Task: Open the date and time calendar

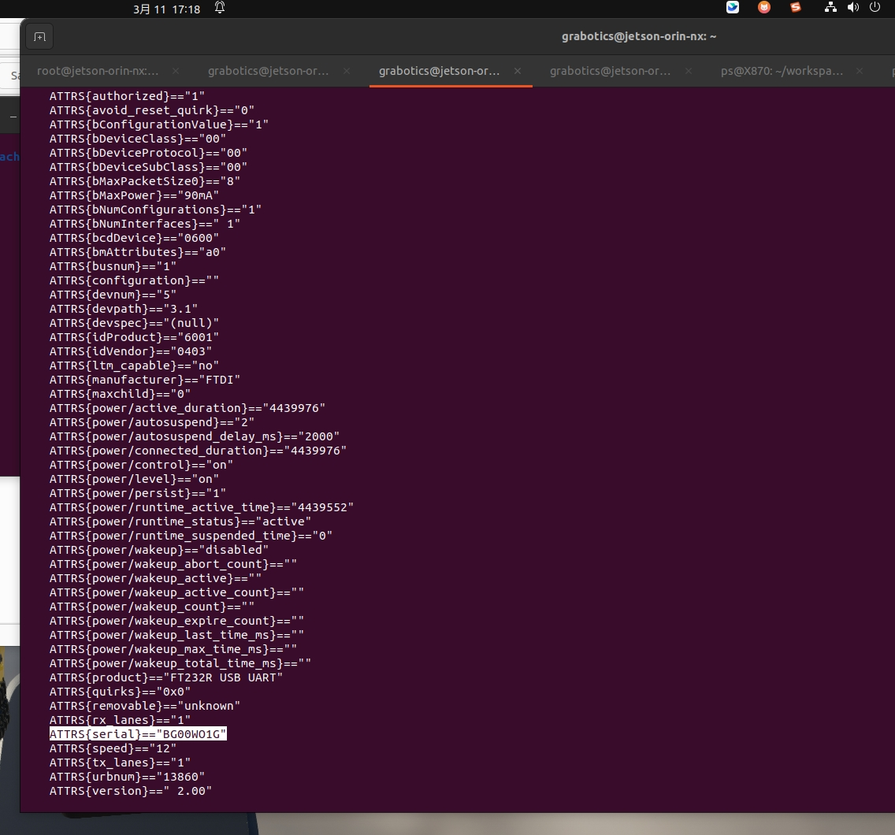Action: click(x=167, y=9)
